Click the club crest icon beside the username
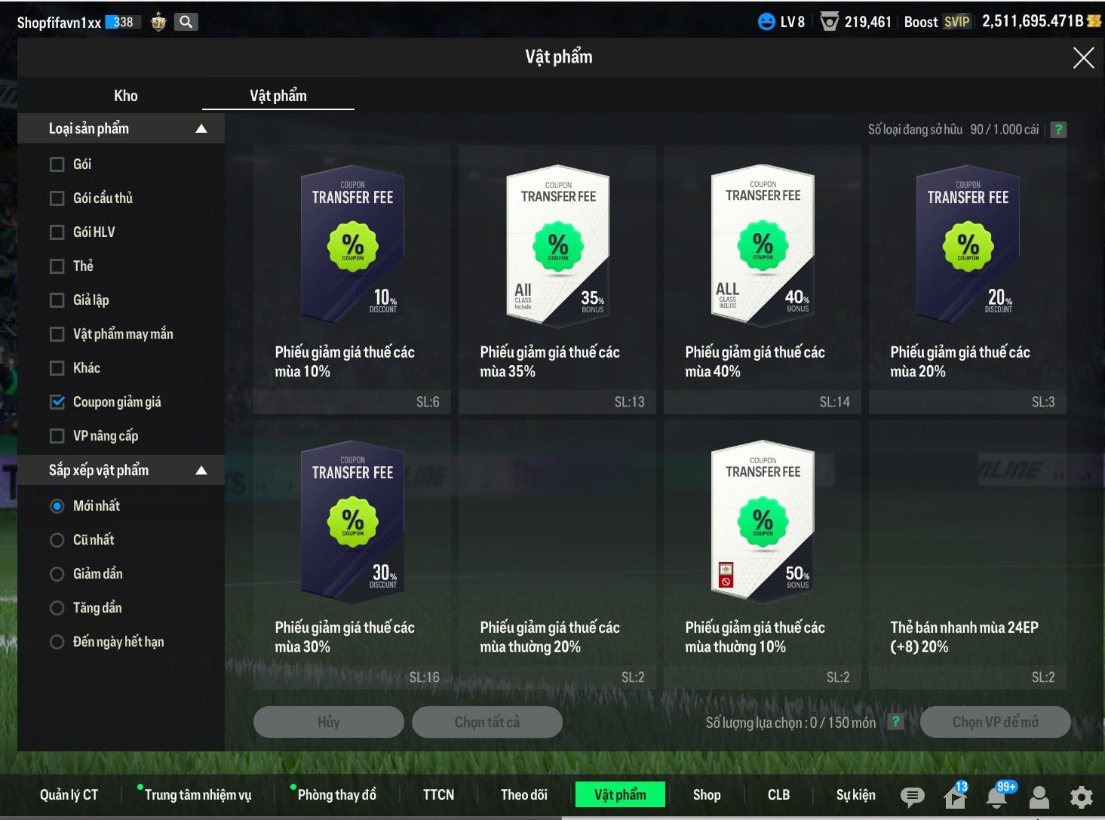Image resolution: width=1105 pixels, height=820 pixels. (158, 23)
